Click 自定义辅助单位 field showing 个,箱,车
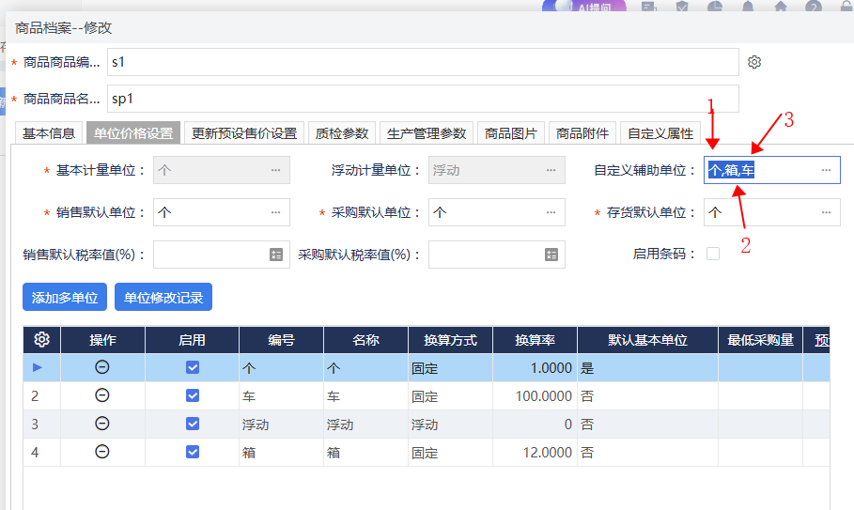 coord(771,170)
